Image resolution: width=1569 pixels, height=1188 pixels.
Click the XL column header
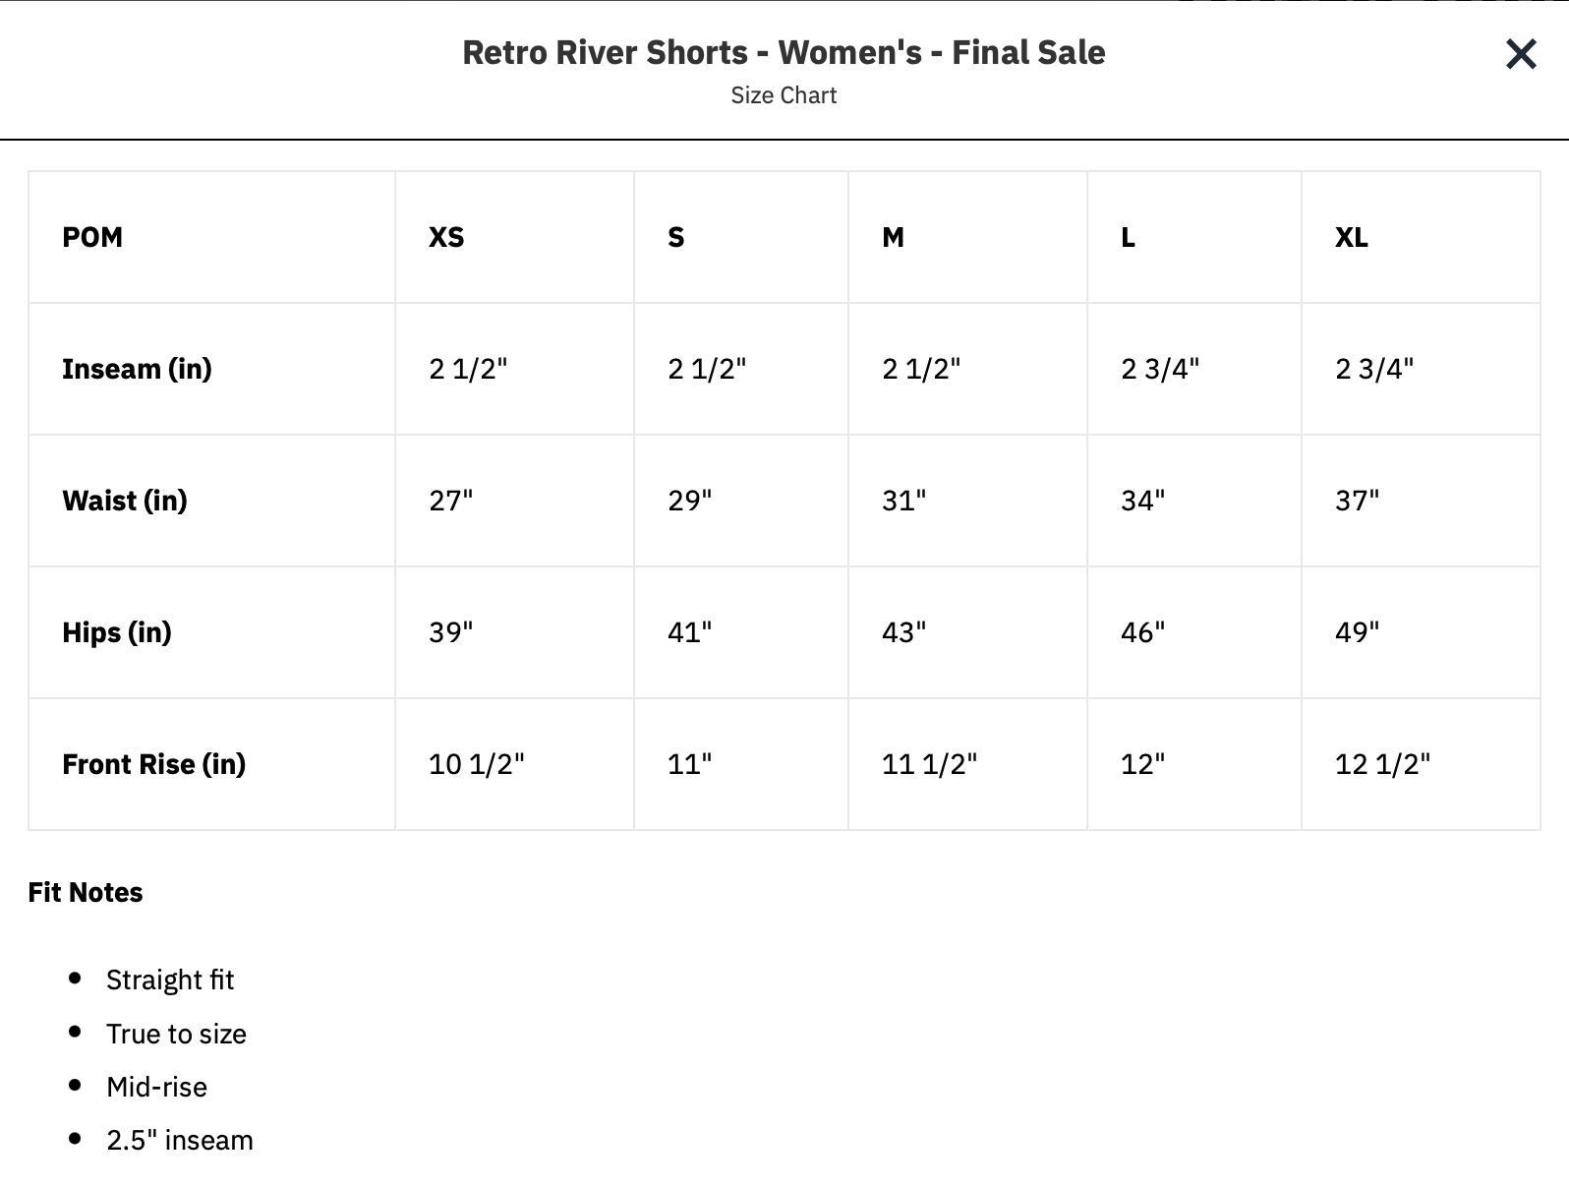(x=1351, y=237)
